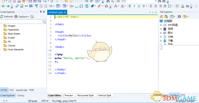Toggle Italic formatting
Screen dimensions: 199x103
[x=135, y=6]
